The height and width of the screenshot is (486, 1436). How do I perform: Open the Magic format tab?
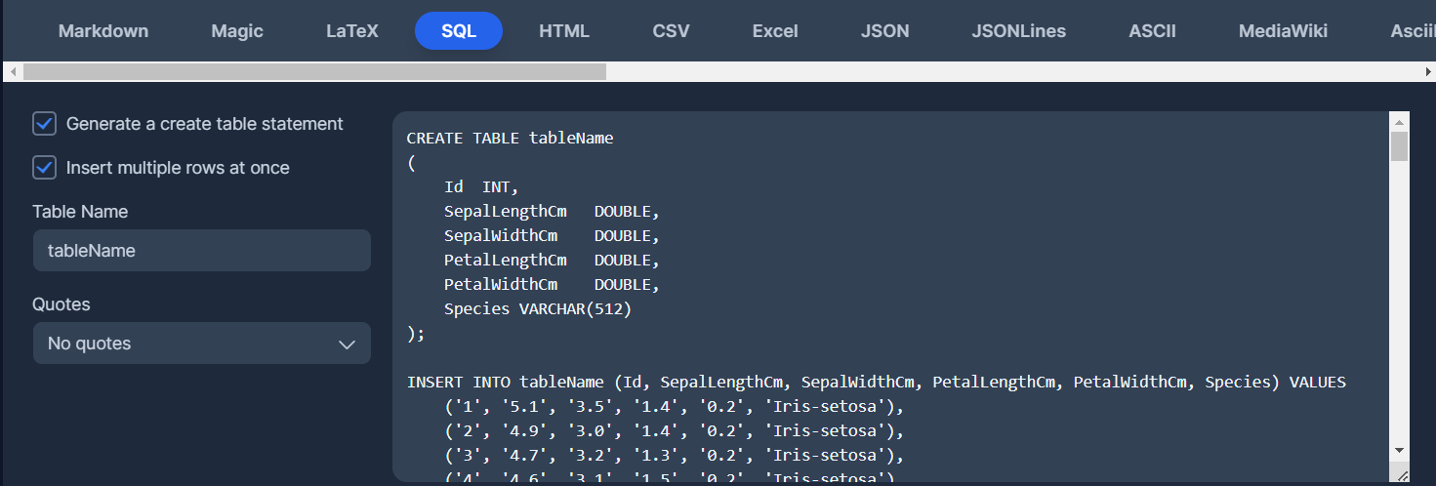pyautogui.click(x=237, y=31)
